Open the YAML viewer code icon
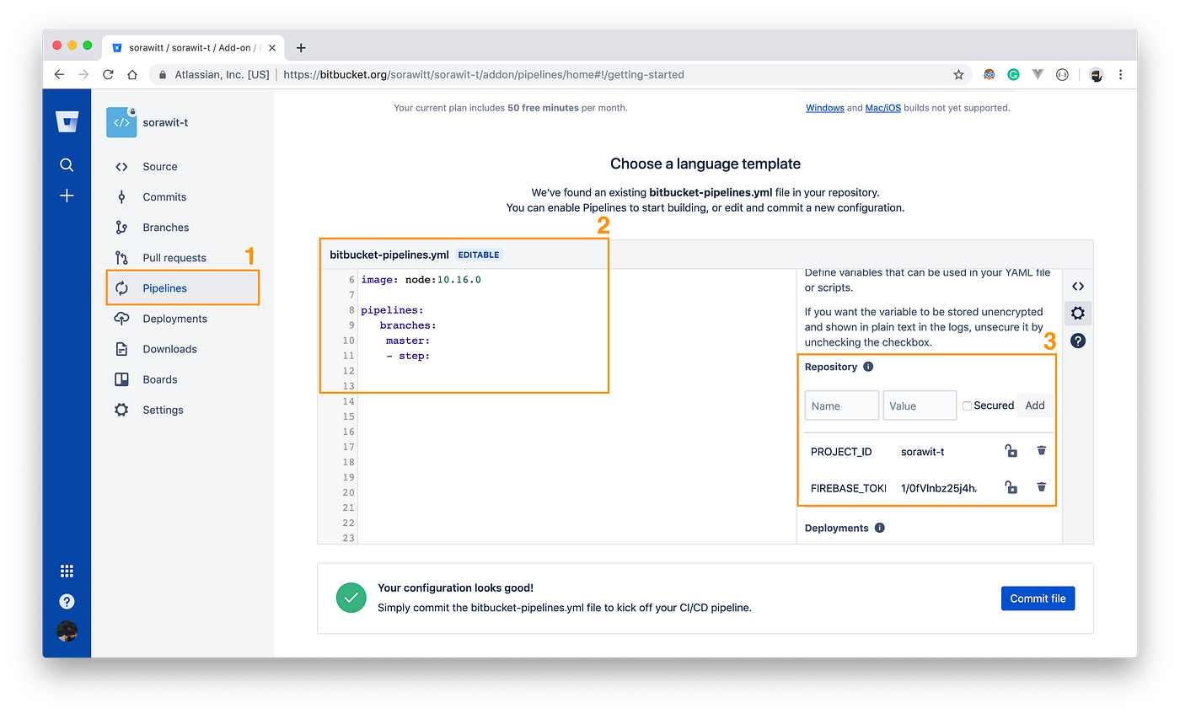The height and width of the screenshot is (714, 1180). [x=1077, y=285]
